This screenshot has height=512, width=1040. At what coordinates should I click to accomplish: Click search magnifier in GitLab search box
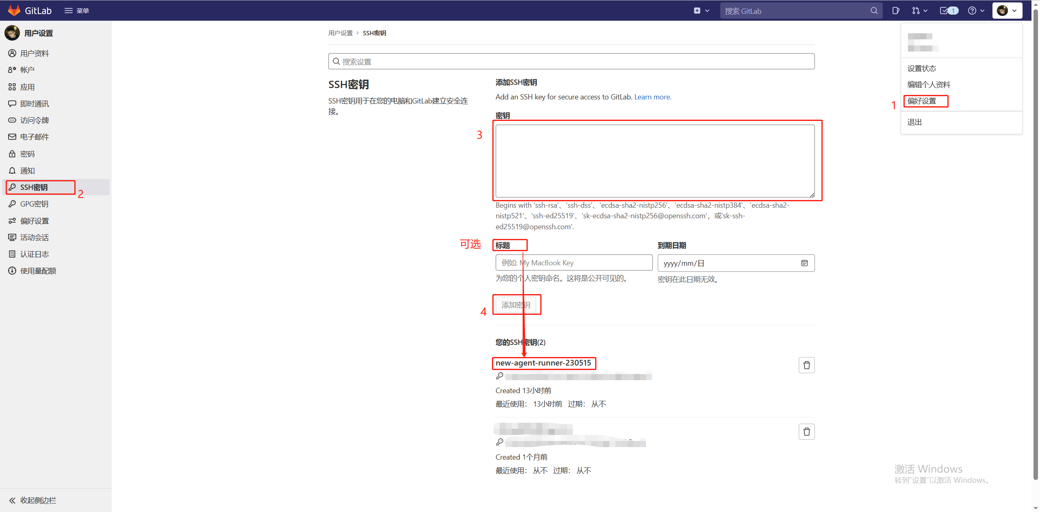(874, 11)
